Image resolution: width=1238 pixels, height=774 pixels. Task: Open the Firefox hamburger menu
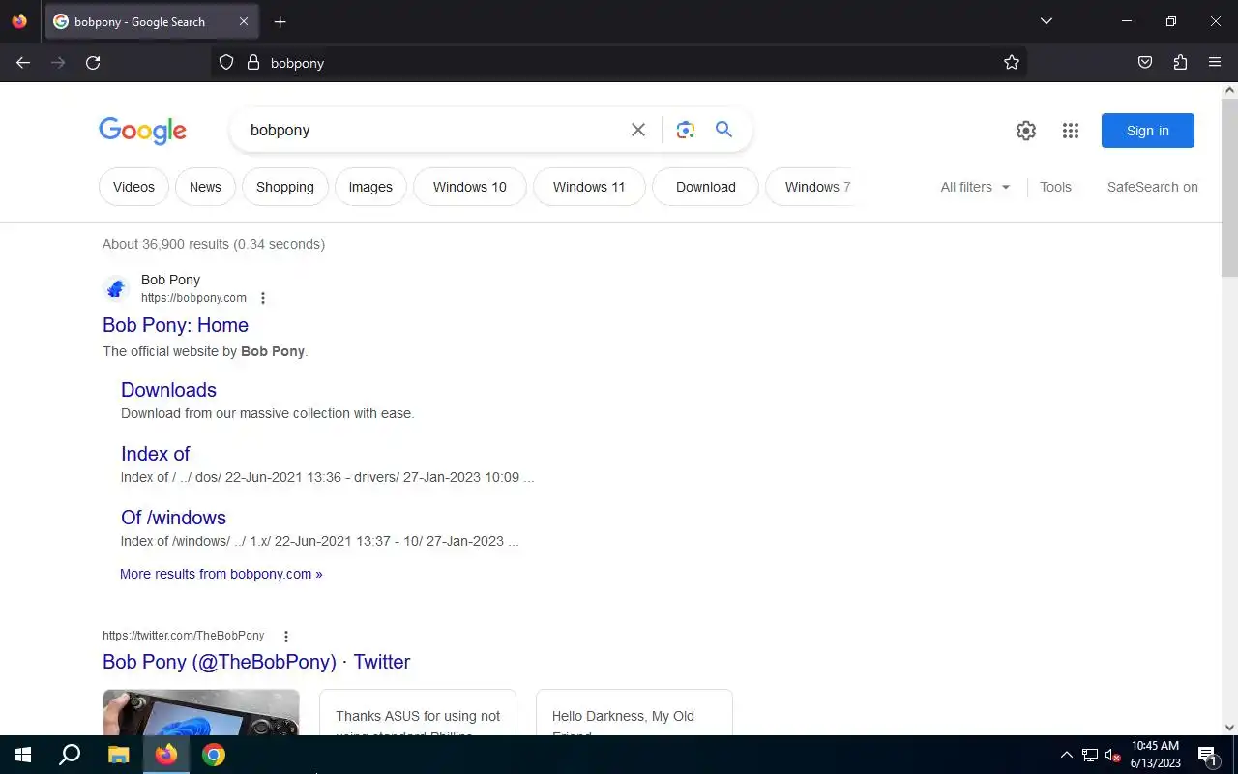pyautogui.click(x=1215, y=63)
